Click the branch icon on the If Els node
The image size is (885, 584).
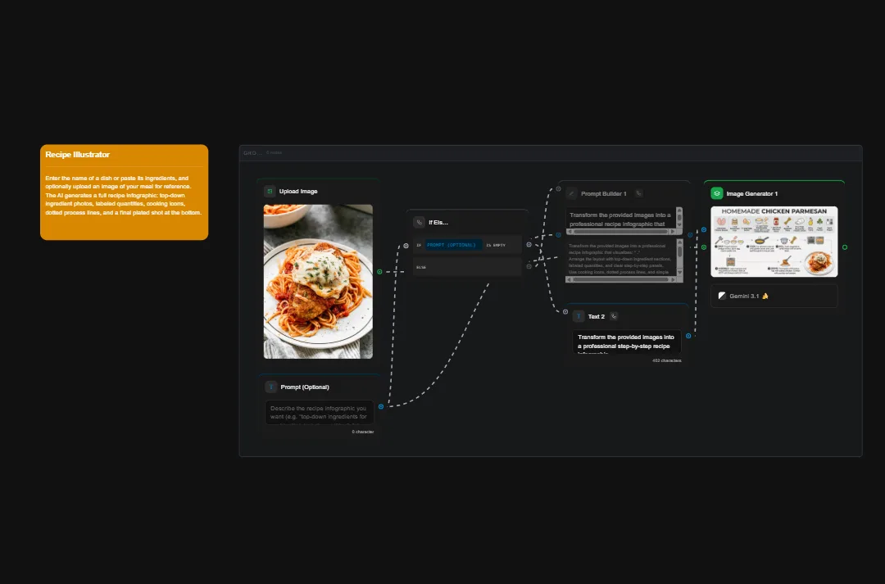point(419,222)
